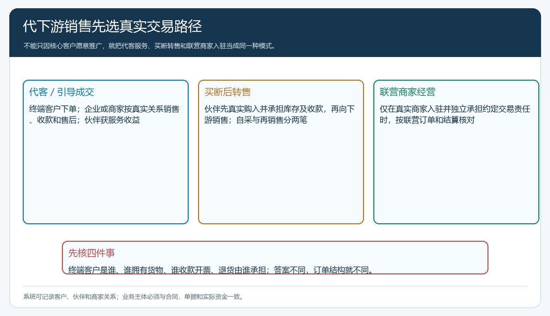Click the 代客 / 引导成交 card heading

tap(62, 92)
